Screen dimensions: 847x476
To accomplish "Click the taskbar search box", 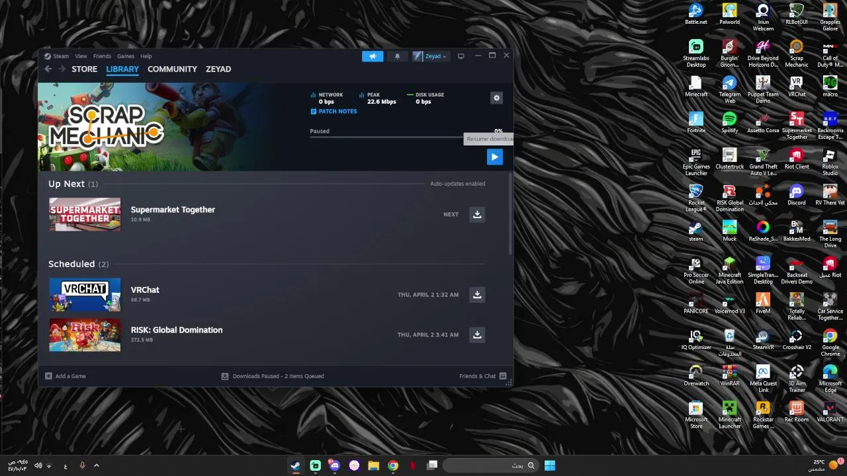I will (x=490, y=465).
